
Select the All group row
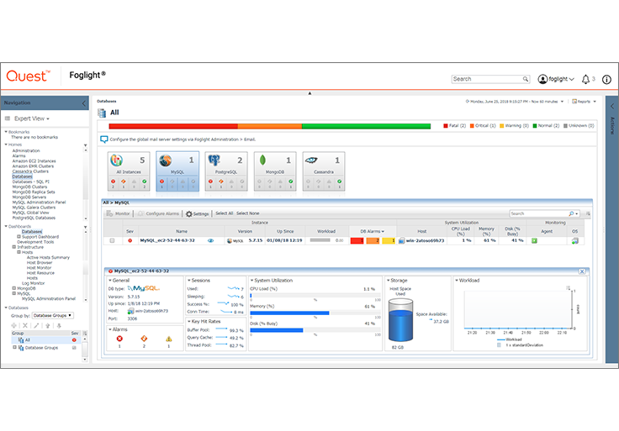coord(45,340)
